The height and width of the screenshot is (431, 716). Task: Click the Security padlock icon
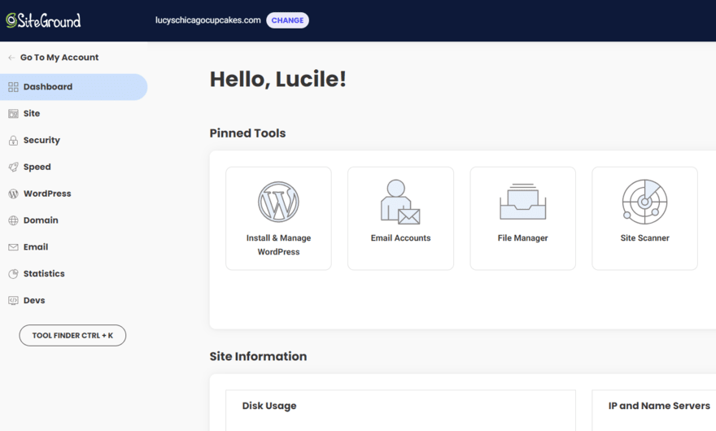(x=13, y=140)
